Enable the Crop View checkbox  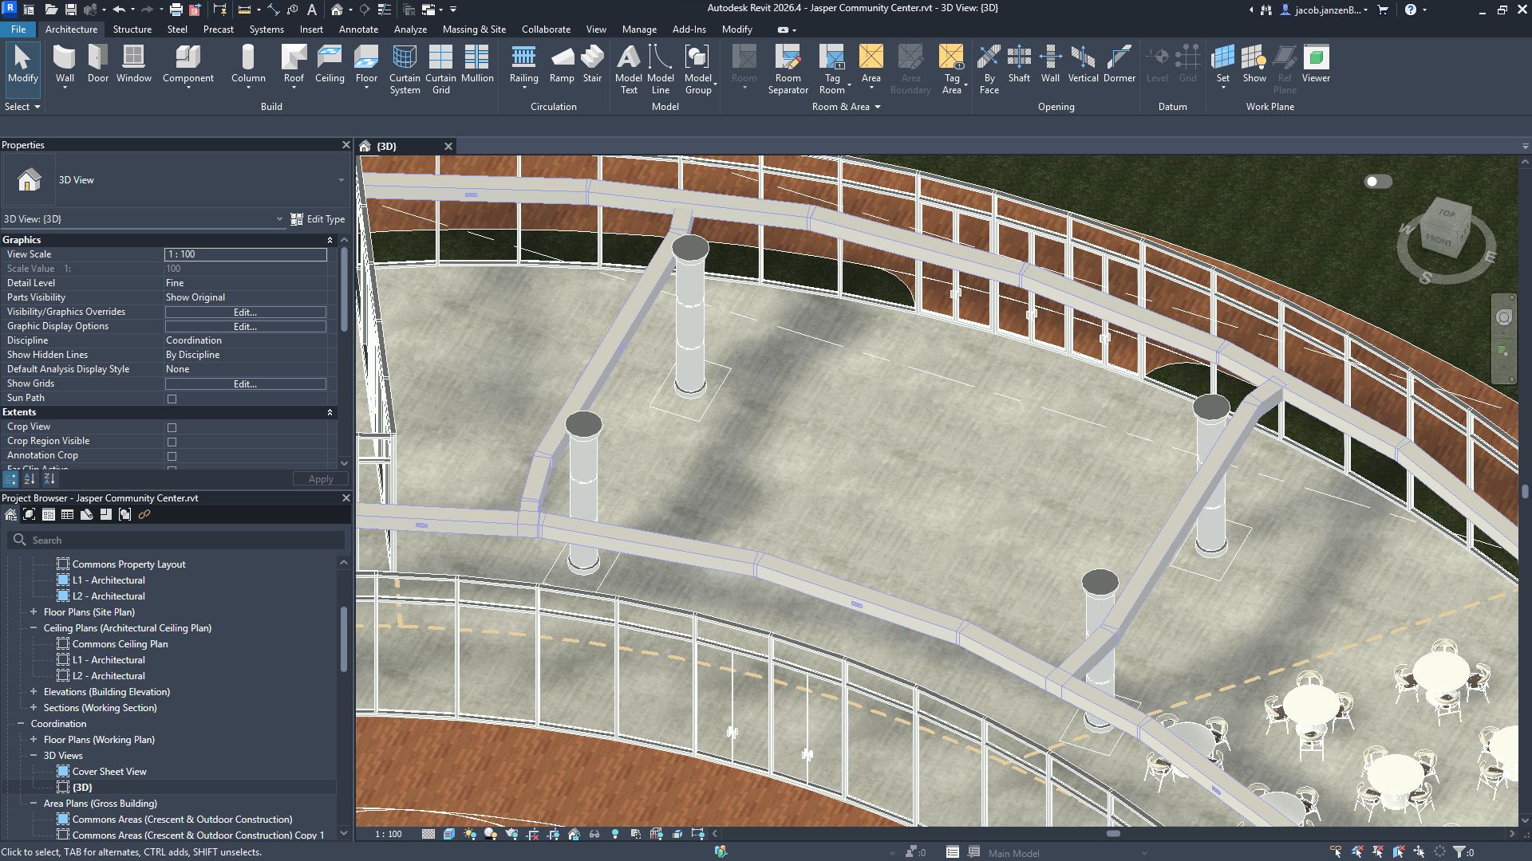coord(172,427)
